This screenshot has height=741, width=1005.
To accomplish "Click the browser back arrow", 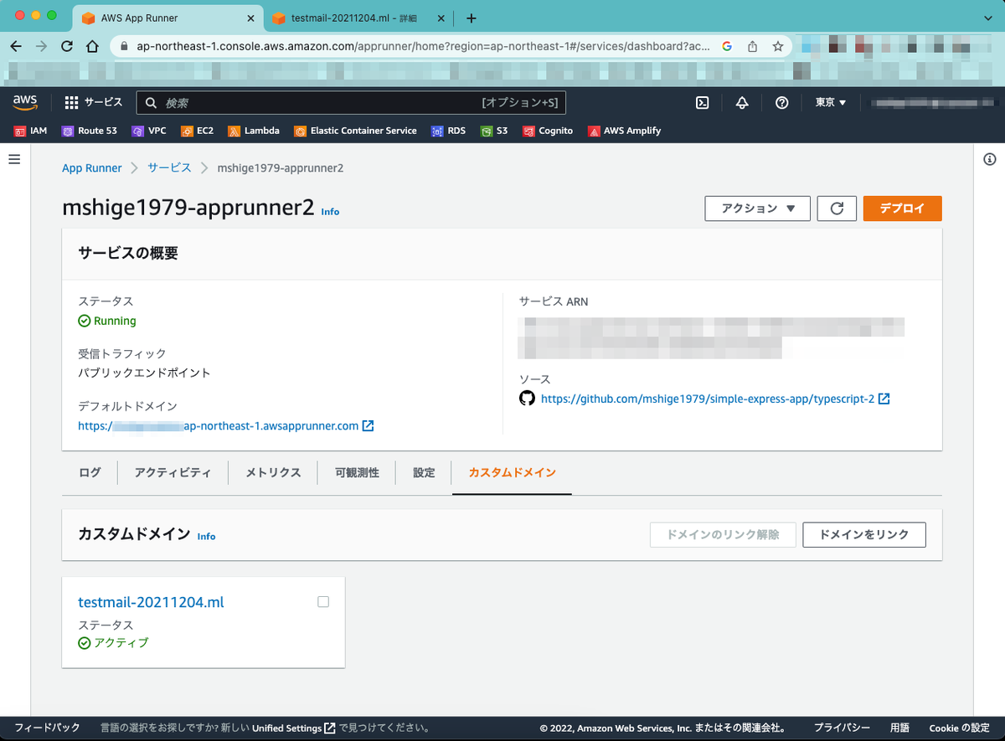I will 17,46.
